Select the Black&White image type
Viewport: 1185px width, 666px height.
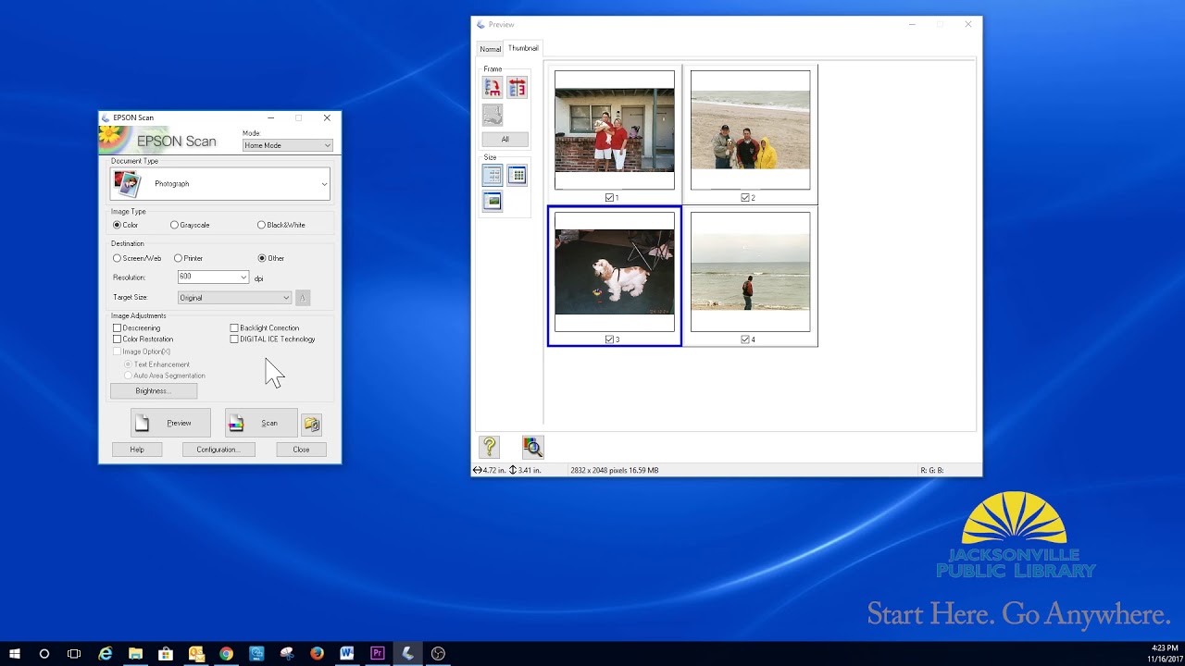[x=281, y=225]
